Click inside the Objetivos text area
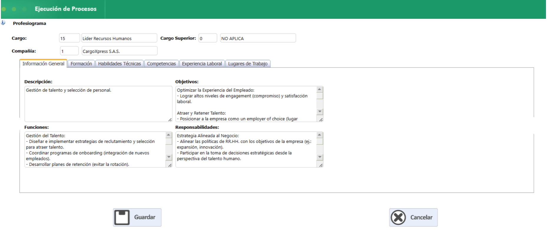The image size is (551, 231). tap(249, 104)
